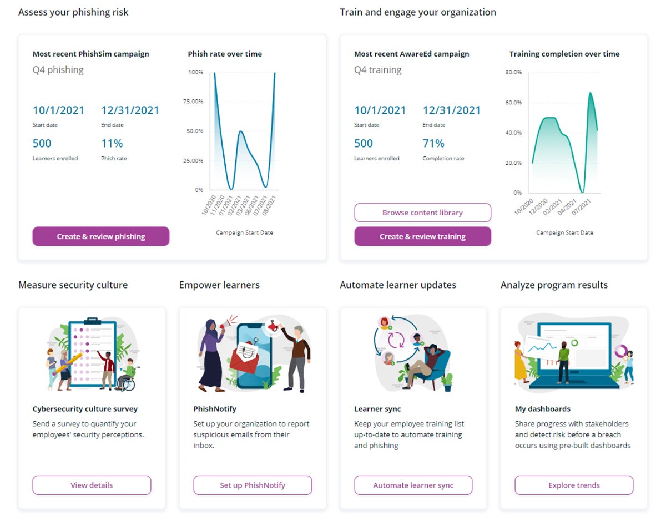Click the Automate learner sync button

(413, 485)
